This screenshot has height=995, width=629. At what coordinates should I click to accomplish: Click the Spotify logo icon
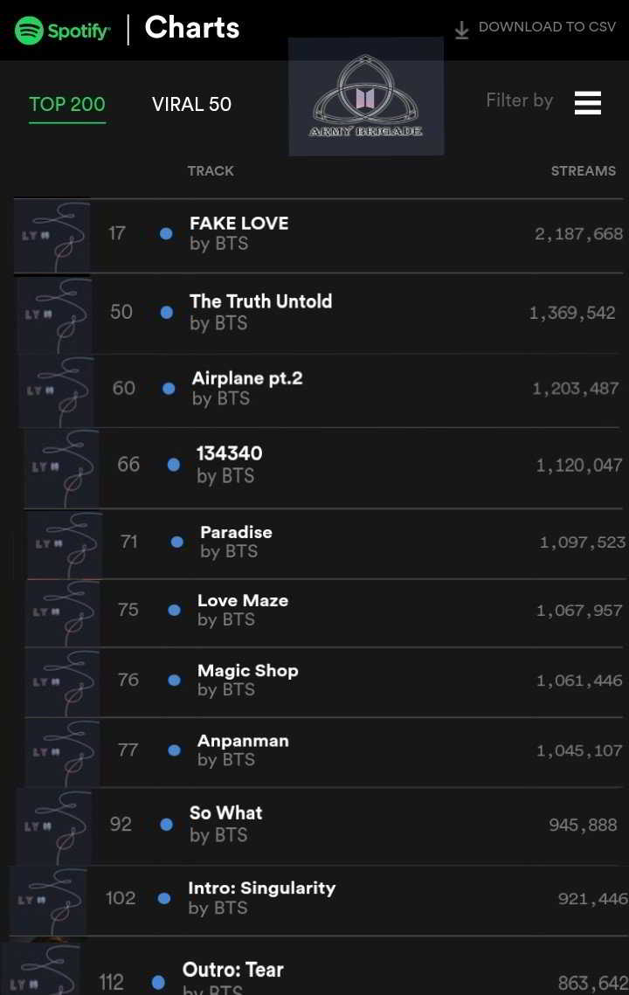point(28,31)
